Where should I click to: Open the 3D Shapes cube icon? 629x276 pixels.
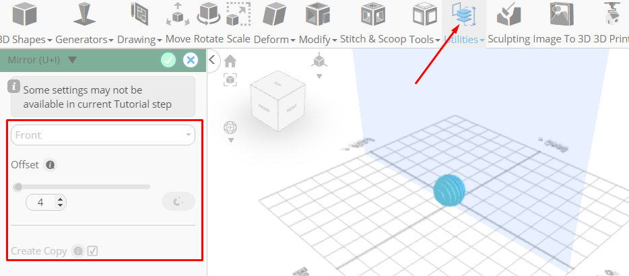[25, 14]
